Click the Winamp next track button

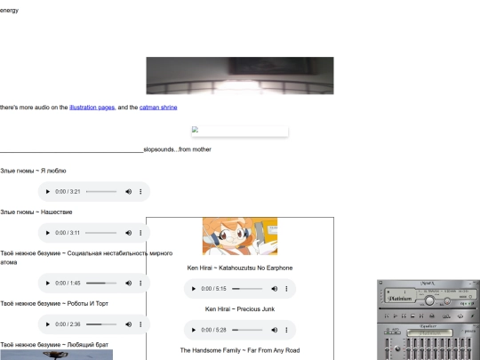[x=421, y=316]
